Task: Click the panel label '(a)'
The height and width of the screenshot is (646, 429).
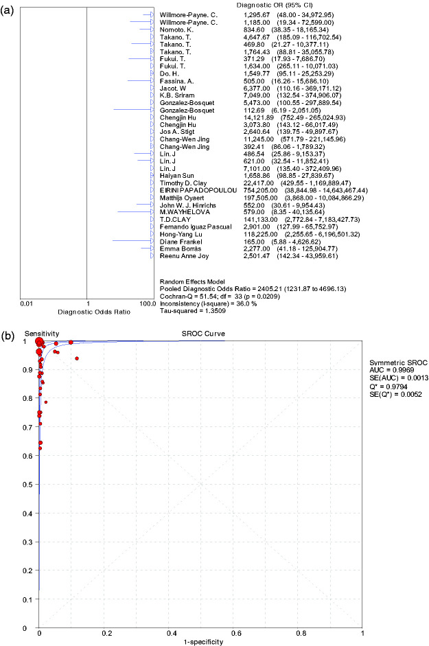Action: [x=8, y=11]
